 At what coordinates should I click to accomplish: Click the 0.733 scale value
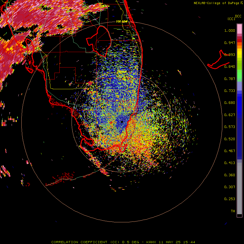click(x=230, y=91)
